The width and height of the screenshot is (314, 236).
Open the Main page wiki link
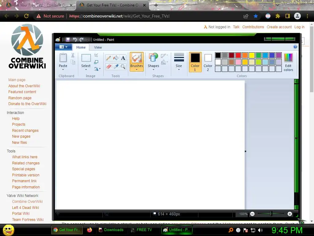pyautogui.click(x=17, y=80)
